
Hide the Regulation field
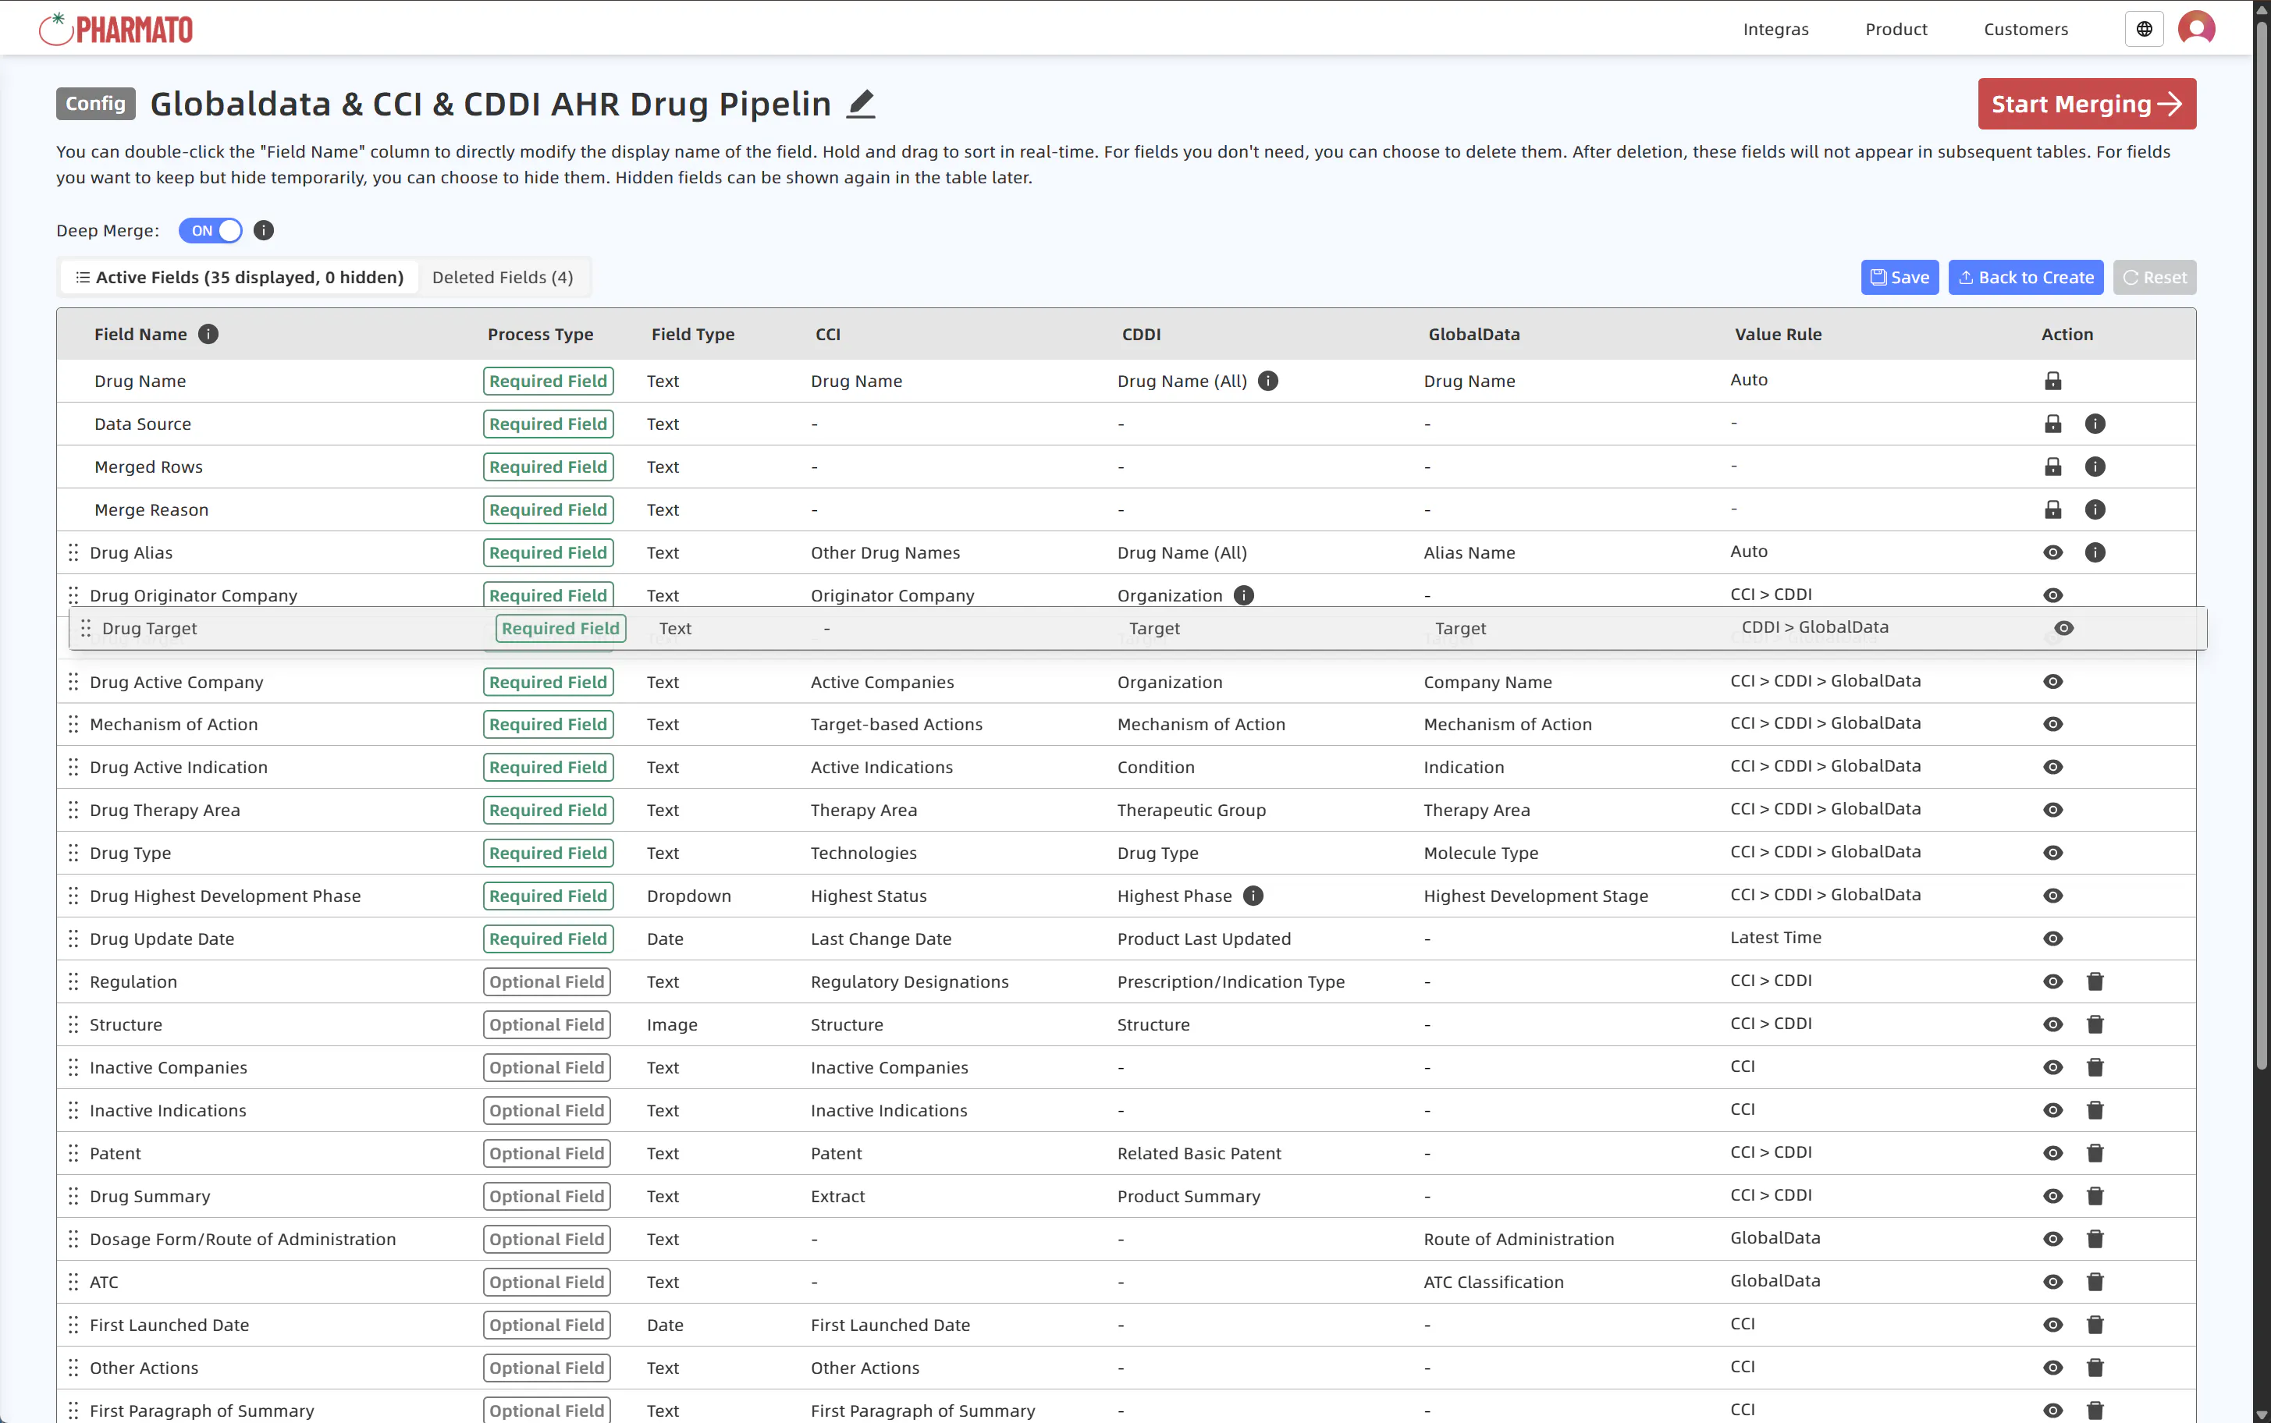[2052, 981]
